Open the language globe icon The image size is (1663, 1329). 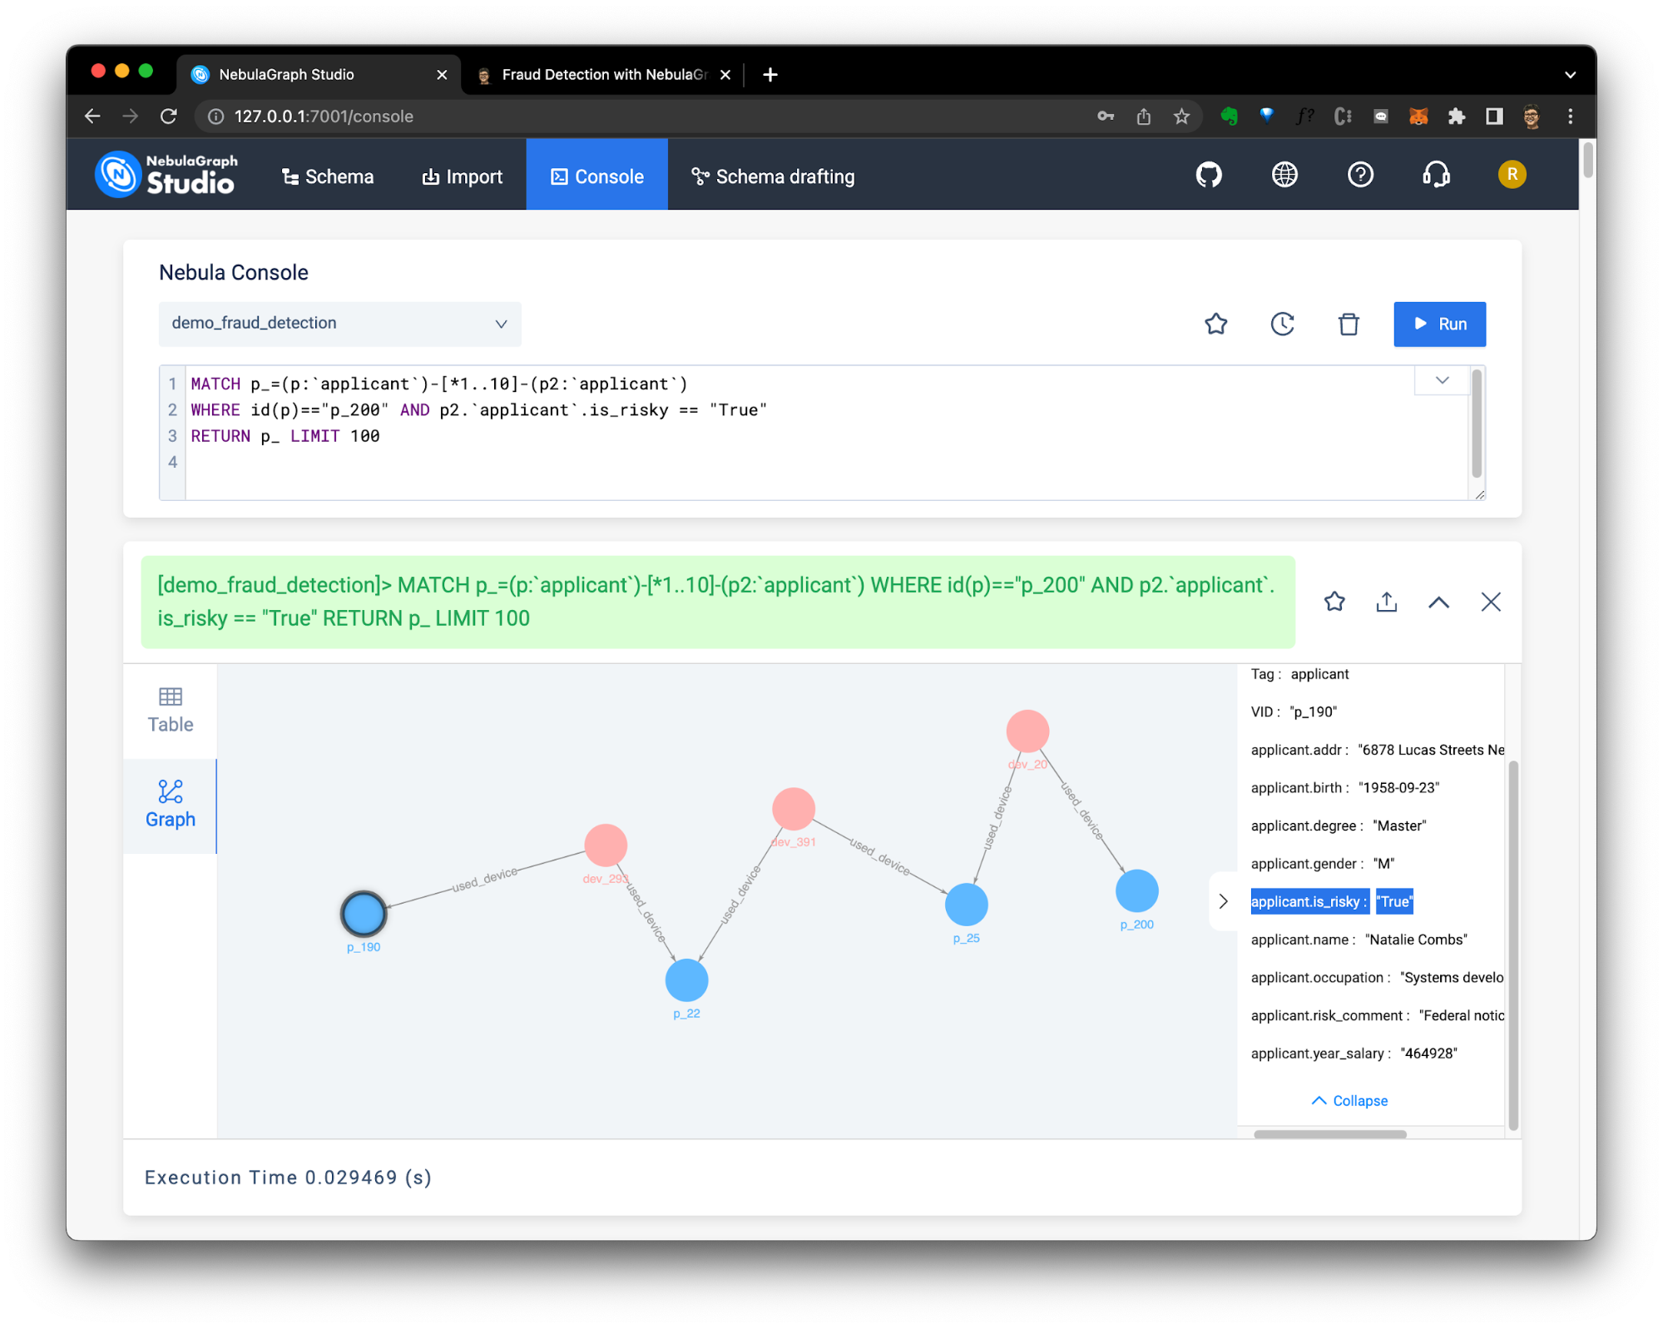pos(1283,175)
